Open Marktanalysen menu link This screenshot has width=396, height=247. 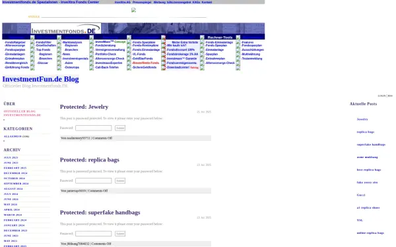coord(72,42)
